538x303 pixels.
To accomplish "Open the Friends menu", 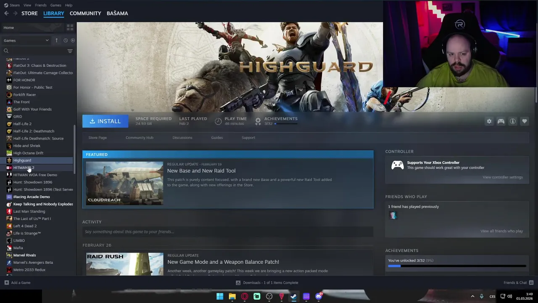I will tap(41, 5).
